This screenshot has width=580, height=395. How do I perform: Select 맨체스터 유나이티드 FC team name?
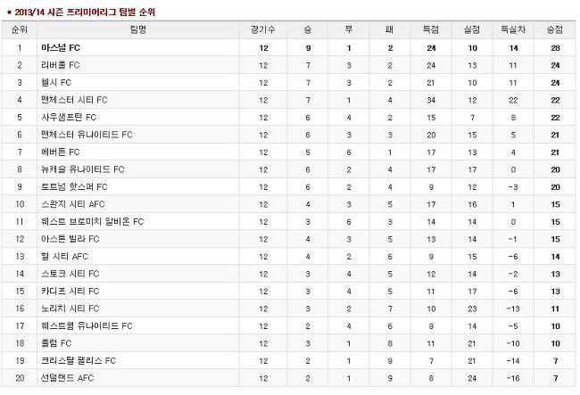(x=87, y=135)
